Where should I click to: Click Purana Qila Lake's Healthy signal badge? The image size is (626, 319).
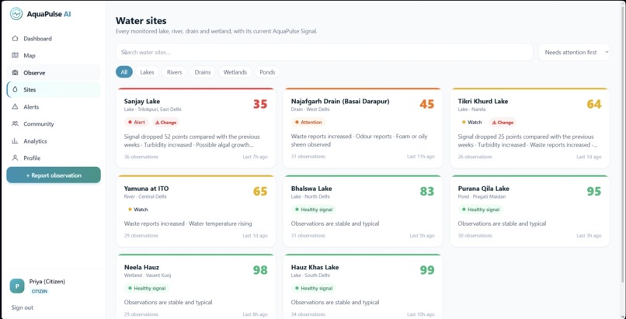(480, 210)
